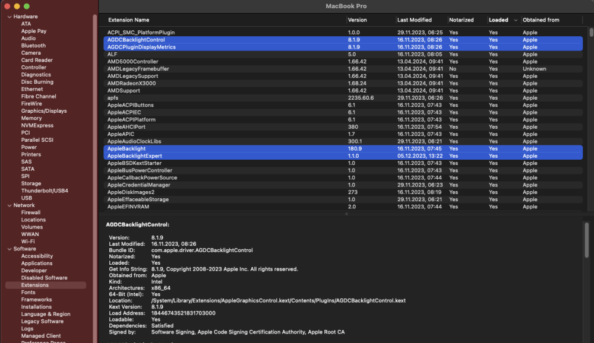Viewport: 594px width, 343px height.
Task: Open the Memory hardware entry
Action: coord(31,118)
